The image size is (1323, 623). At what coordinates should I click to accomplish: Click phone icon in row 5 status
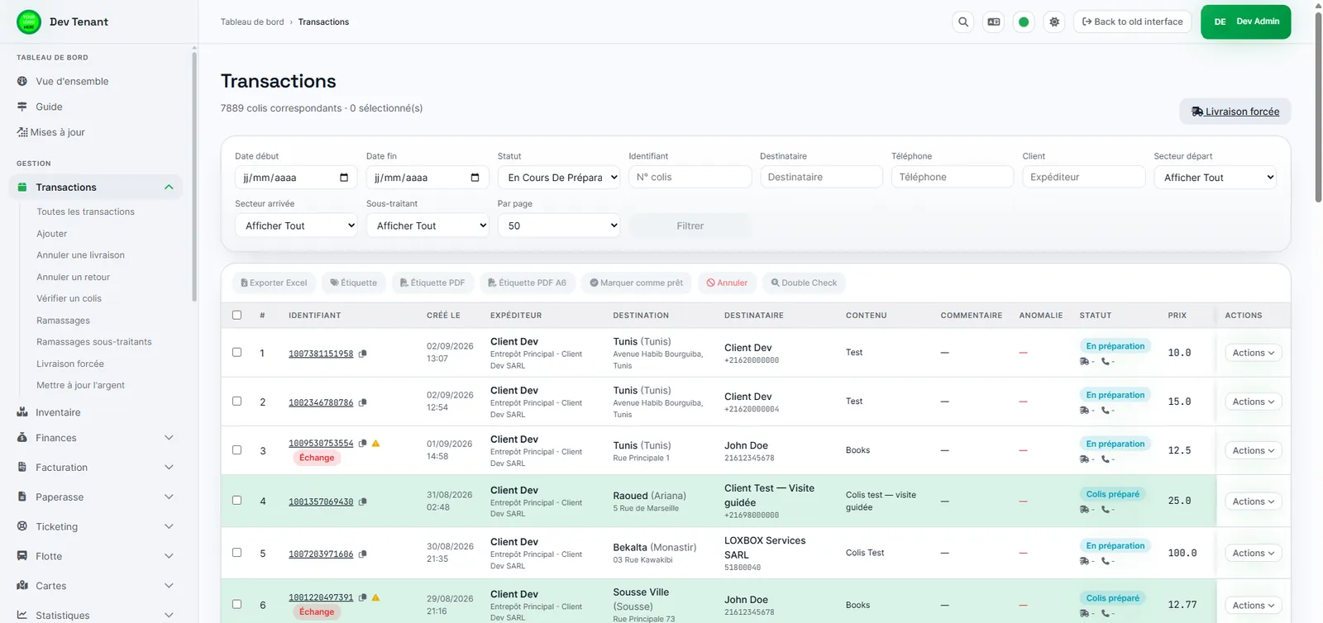point(1106,561)
